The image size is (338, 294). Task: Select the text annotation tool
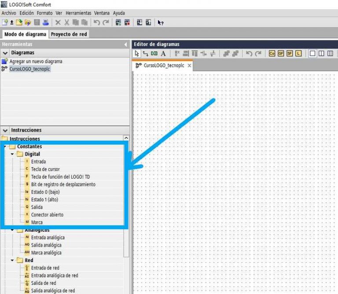click(x=163, y=54)
